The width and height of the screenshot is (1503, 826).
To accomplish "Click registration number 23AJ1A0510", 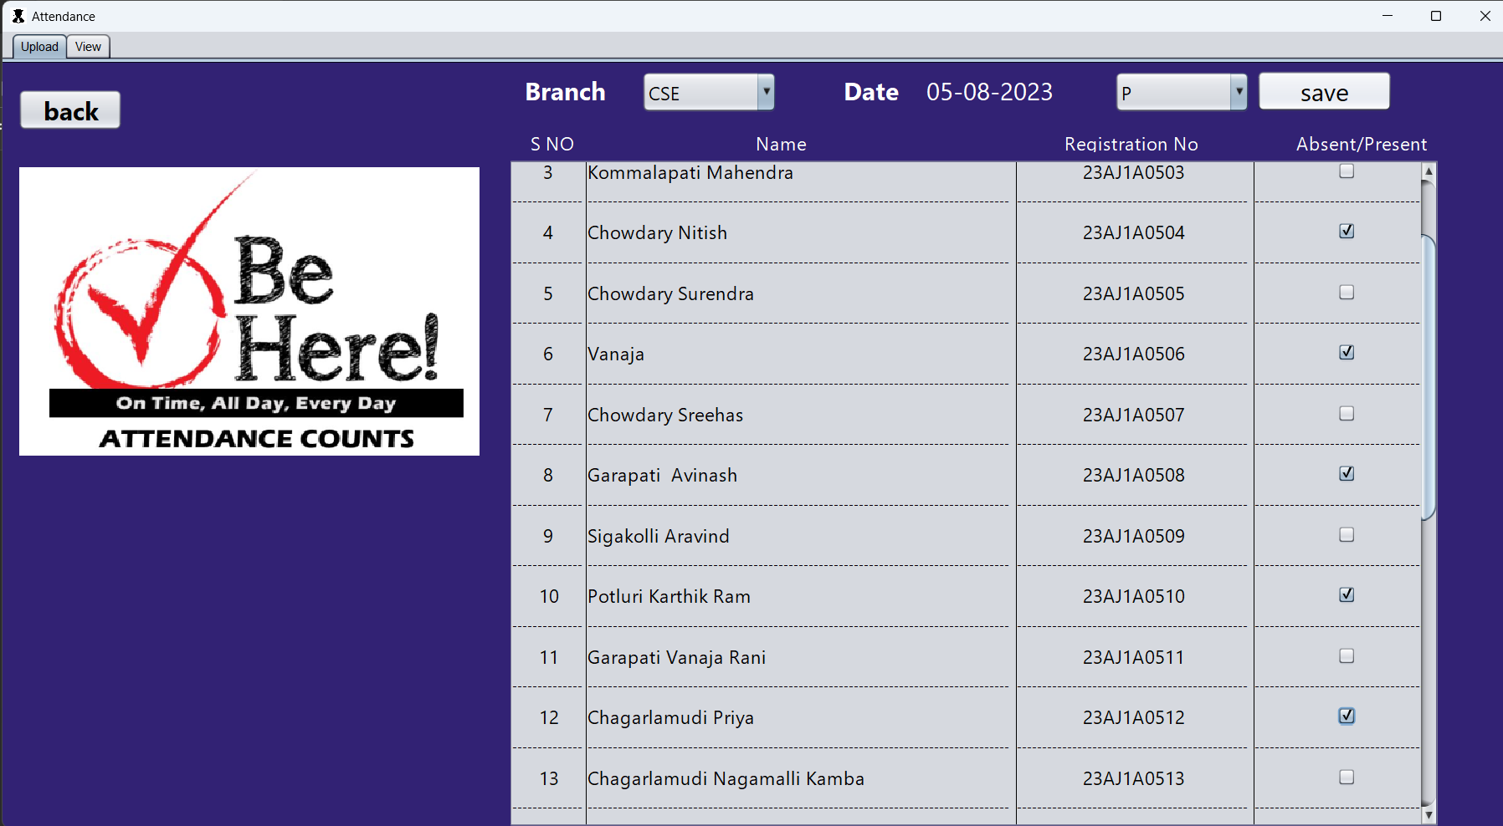I will [1133, 597].
